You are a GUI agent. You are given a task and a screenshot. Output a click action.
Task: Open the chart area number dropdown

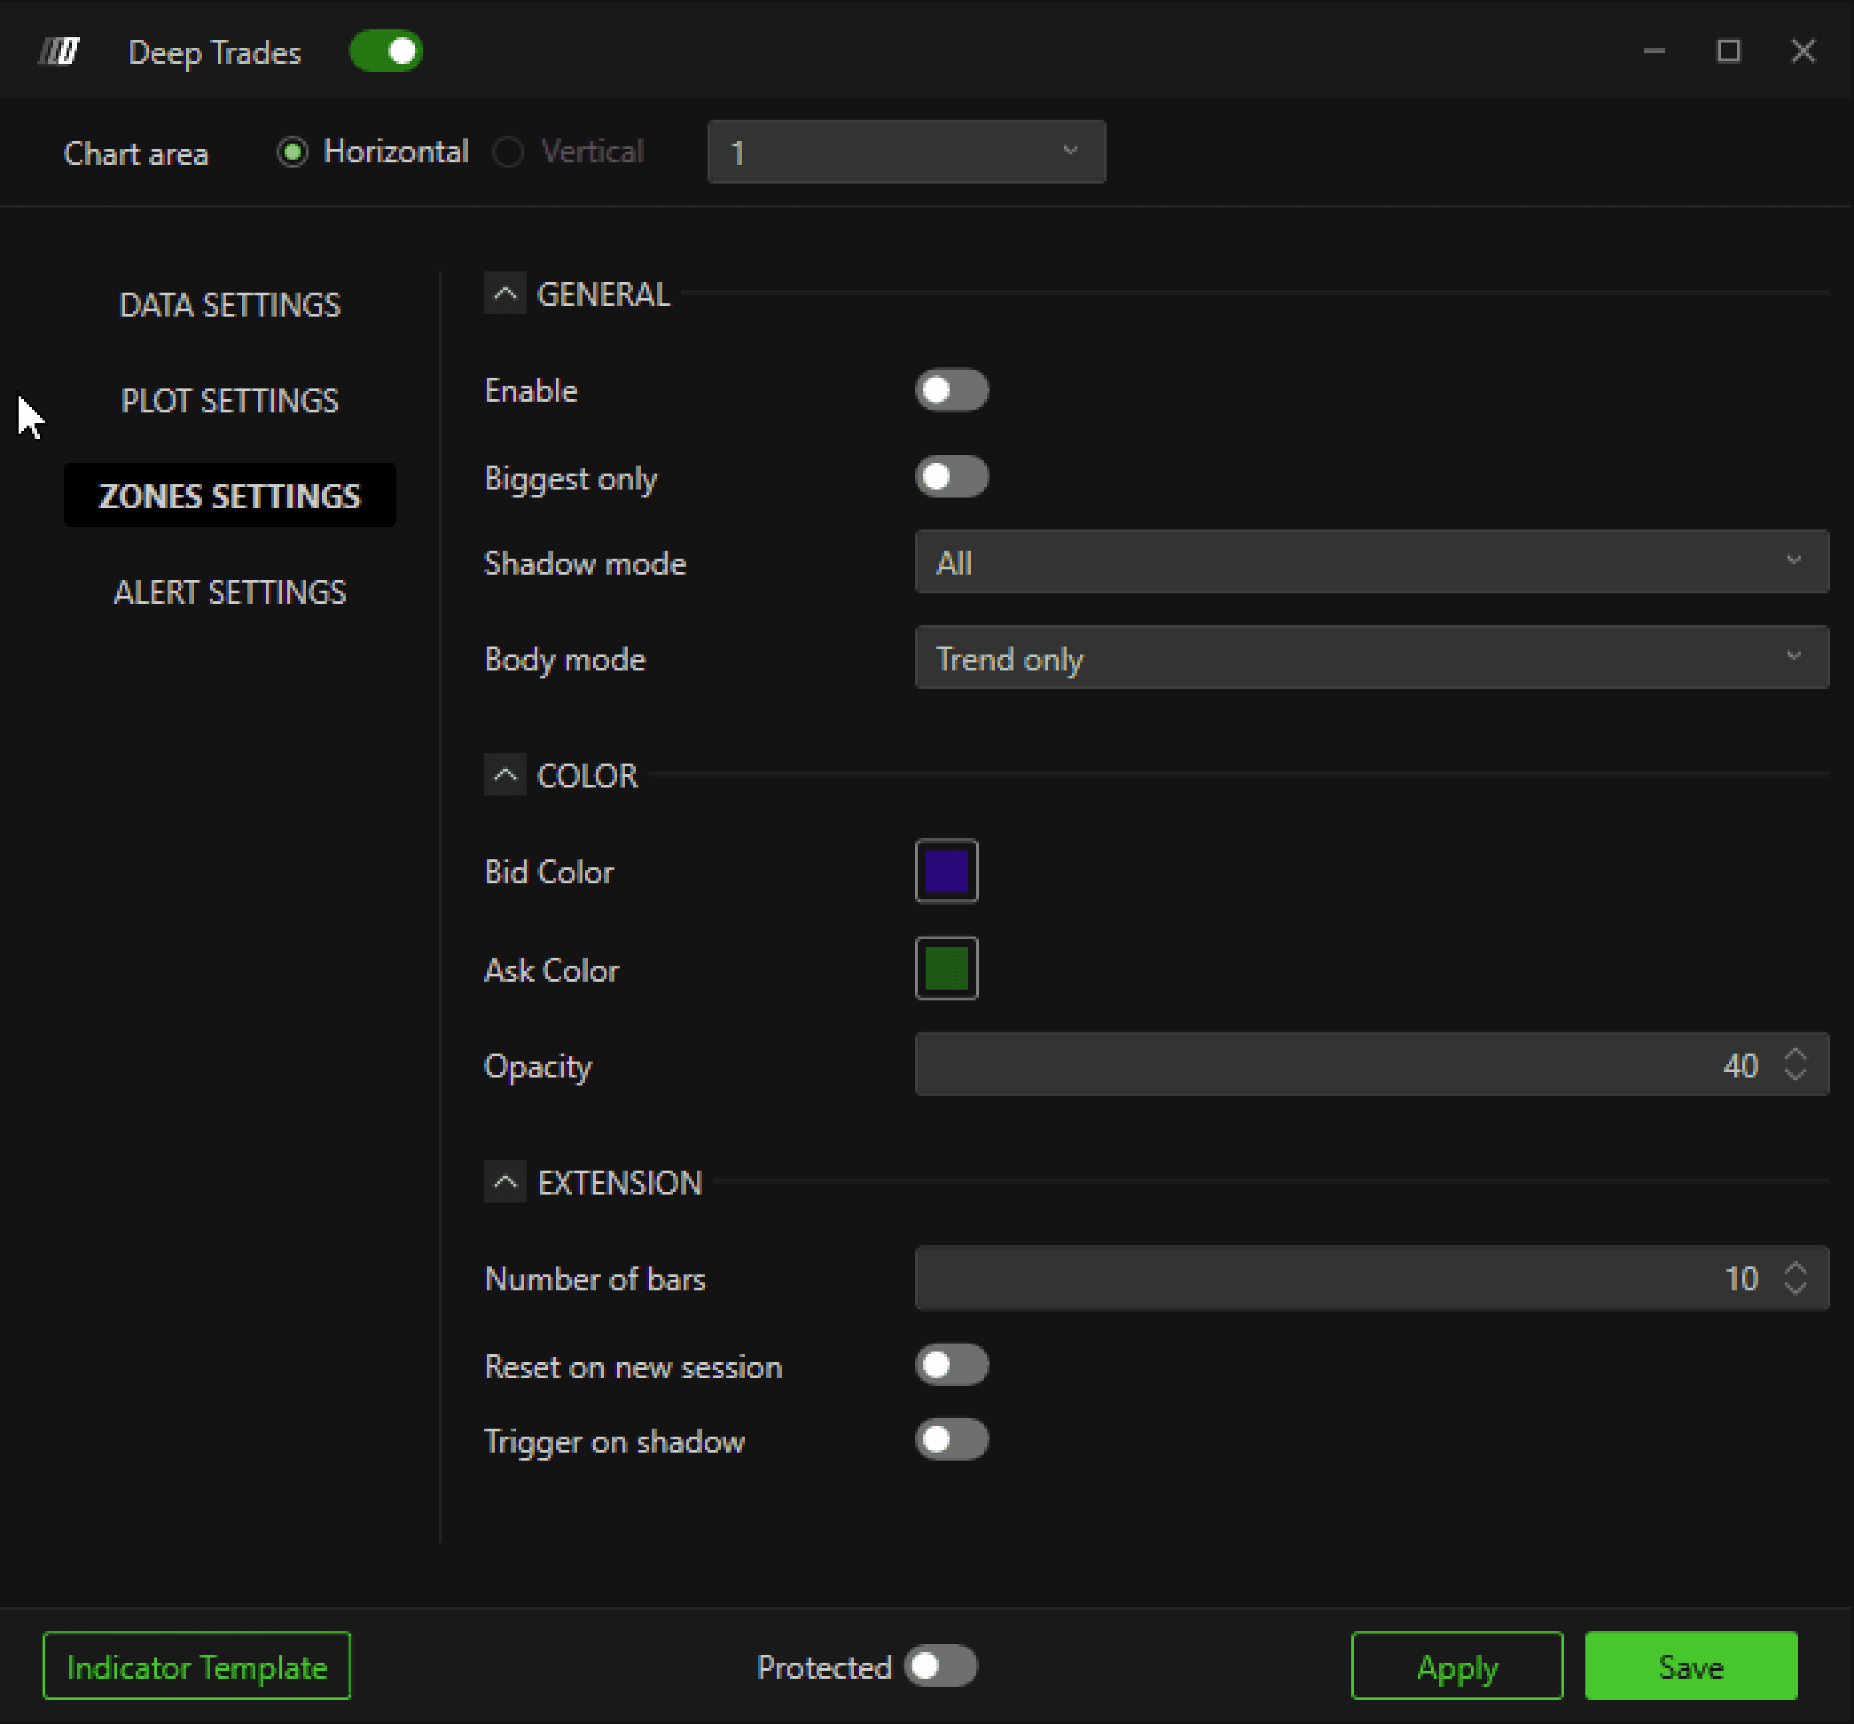906,152
